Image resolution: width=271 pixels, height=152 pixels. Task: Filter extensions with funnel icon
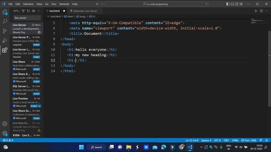[x=23, y=11]
